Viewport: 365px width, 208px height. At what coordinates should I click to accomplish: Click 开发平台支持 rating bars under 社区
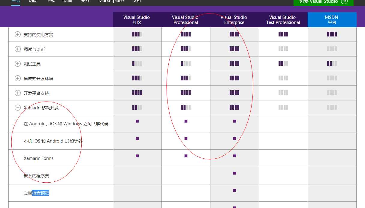pyautogui.click(x=137, y=93)
